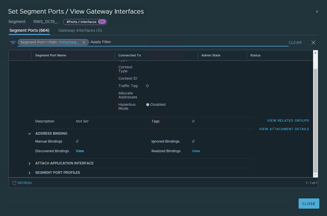Click the scrollbar up arrow
This screenshot has height=216, width=327.
point(316,53)
